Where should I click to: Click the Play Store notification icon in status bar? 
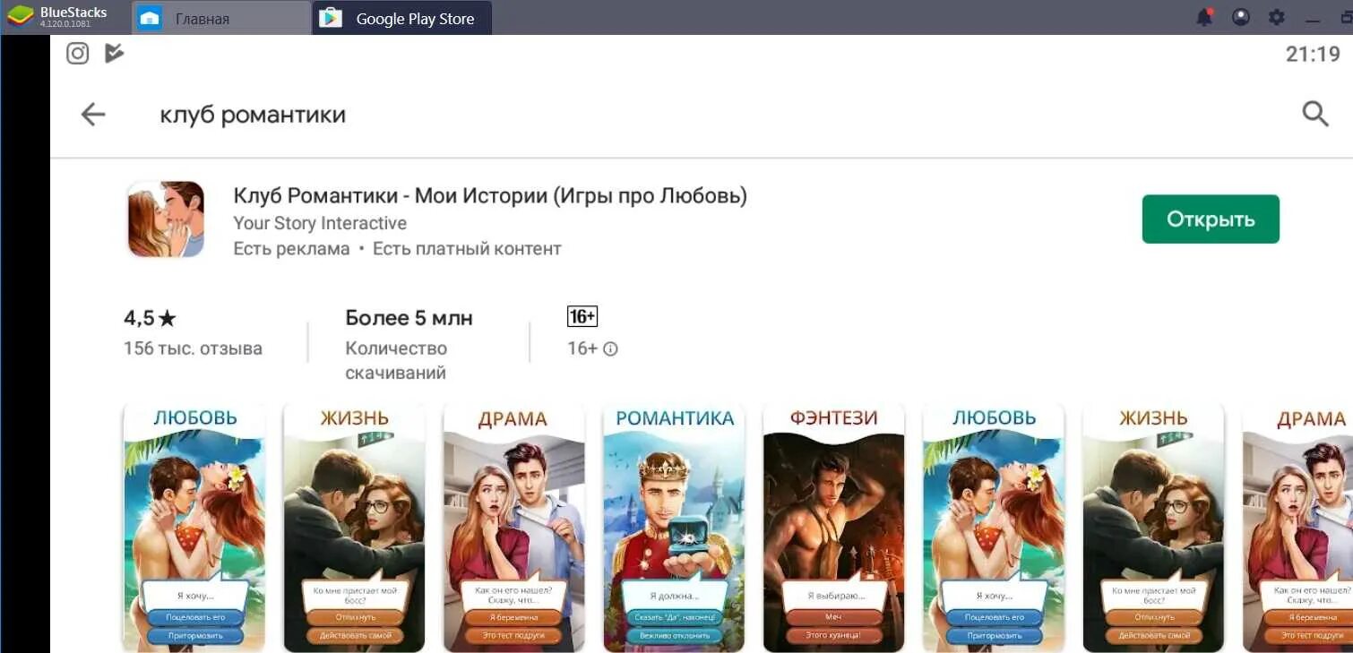[x=114, y=54]
